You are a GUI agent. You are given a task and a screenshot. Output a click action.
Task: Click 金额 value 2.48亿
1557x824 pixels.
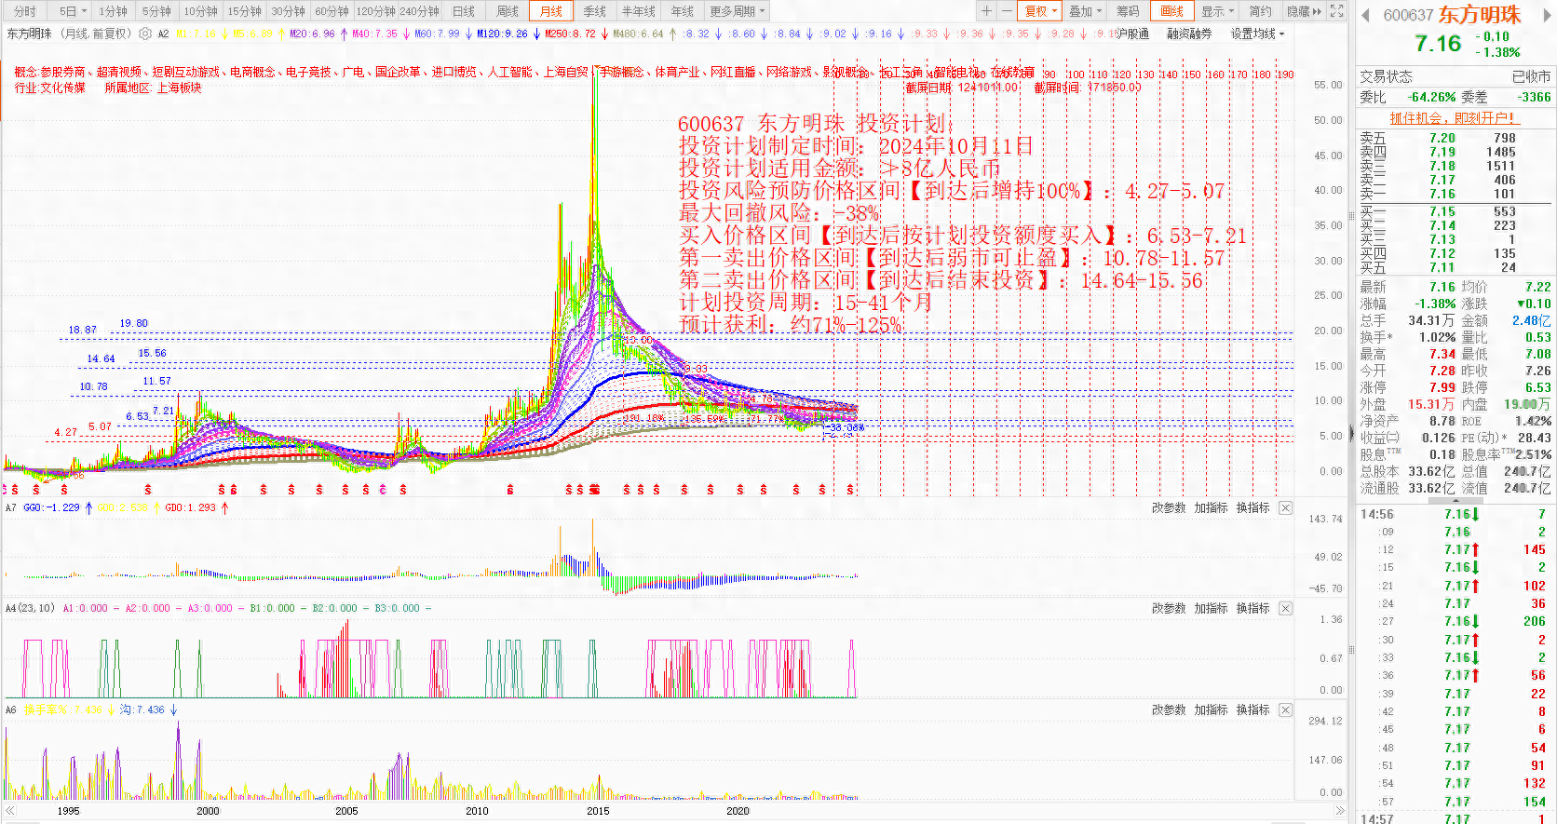tap(1532, 320)
